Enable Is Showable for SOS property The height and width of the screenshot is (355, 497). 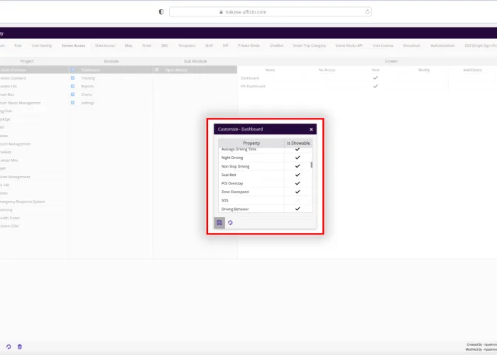297,200
